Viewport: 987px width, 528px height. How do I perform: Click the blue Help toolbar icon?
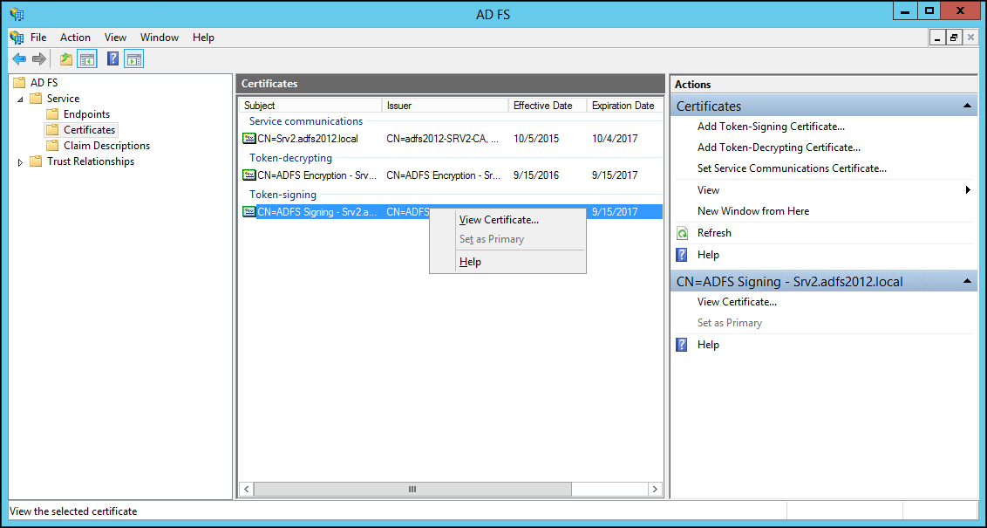[112, 59]
